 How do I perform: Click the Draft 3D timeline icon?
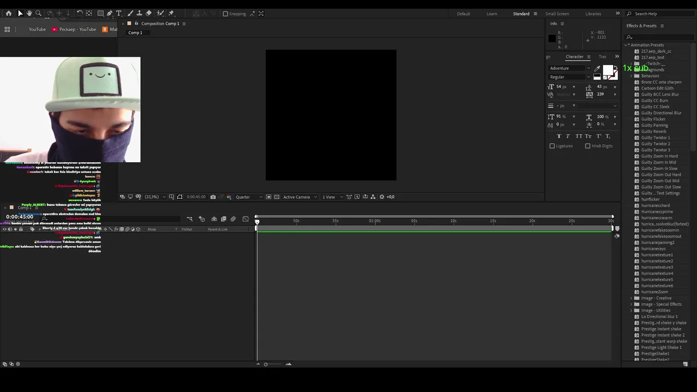click(x=201, y=219)
